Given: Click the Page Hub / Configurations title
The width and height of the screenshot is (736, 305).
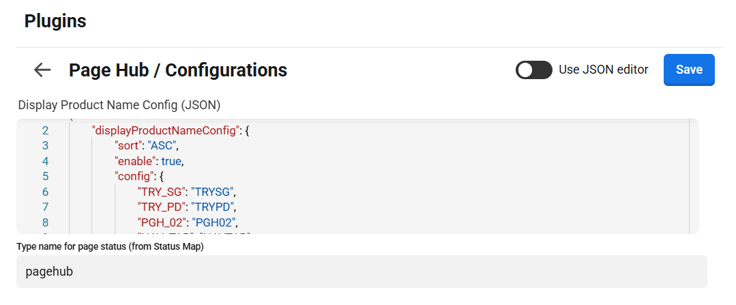Looking at the screenshot, I should [x=178, y=70].
